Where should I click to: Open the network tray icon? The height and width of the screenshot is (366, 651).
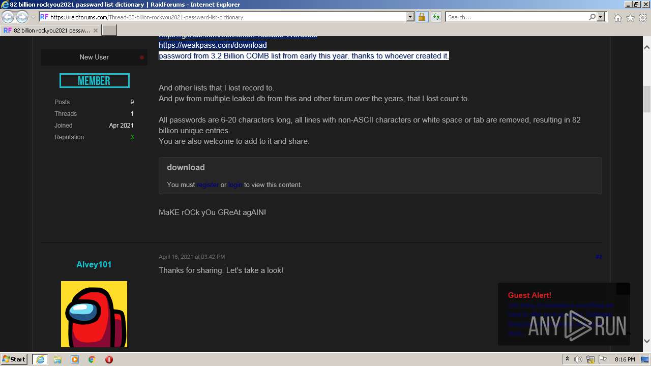[590, 359]
